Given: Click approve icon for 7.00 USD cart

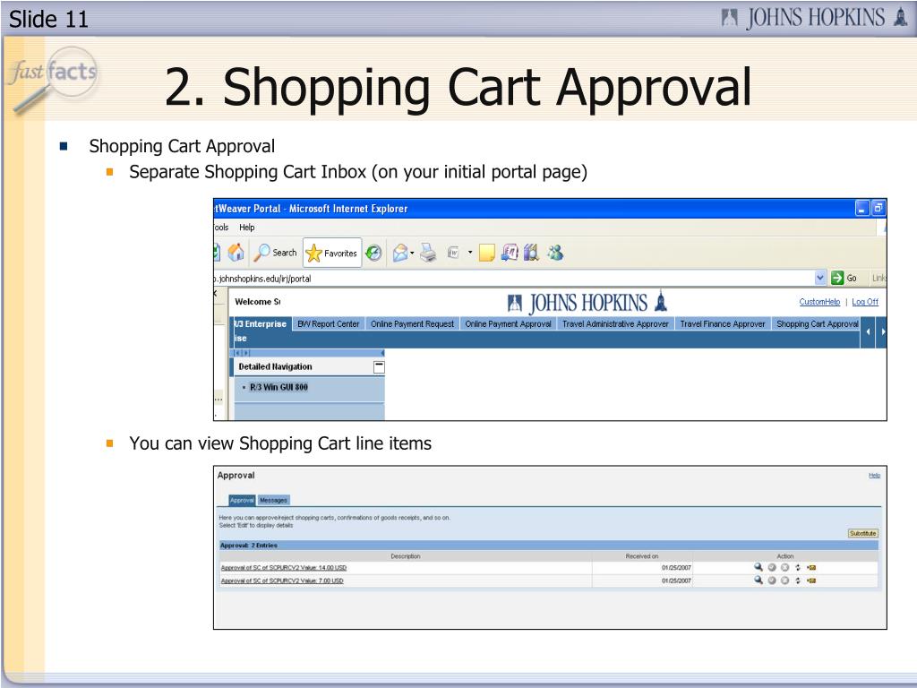Looking at the screenshot, I should point(772,580).
